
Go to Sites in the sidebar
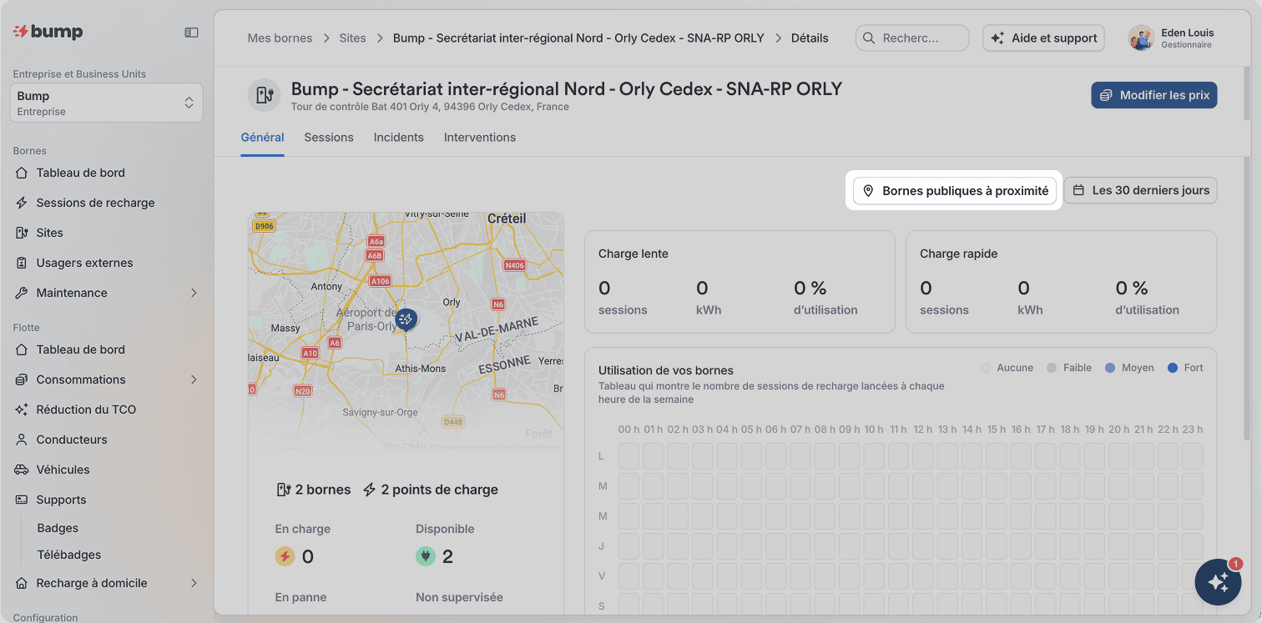point(107,233)
